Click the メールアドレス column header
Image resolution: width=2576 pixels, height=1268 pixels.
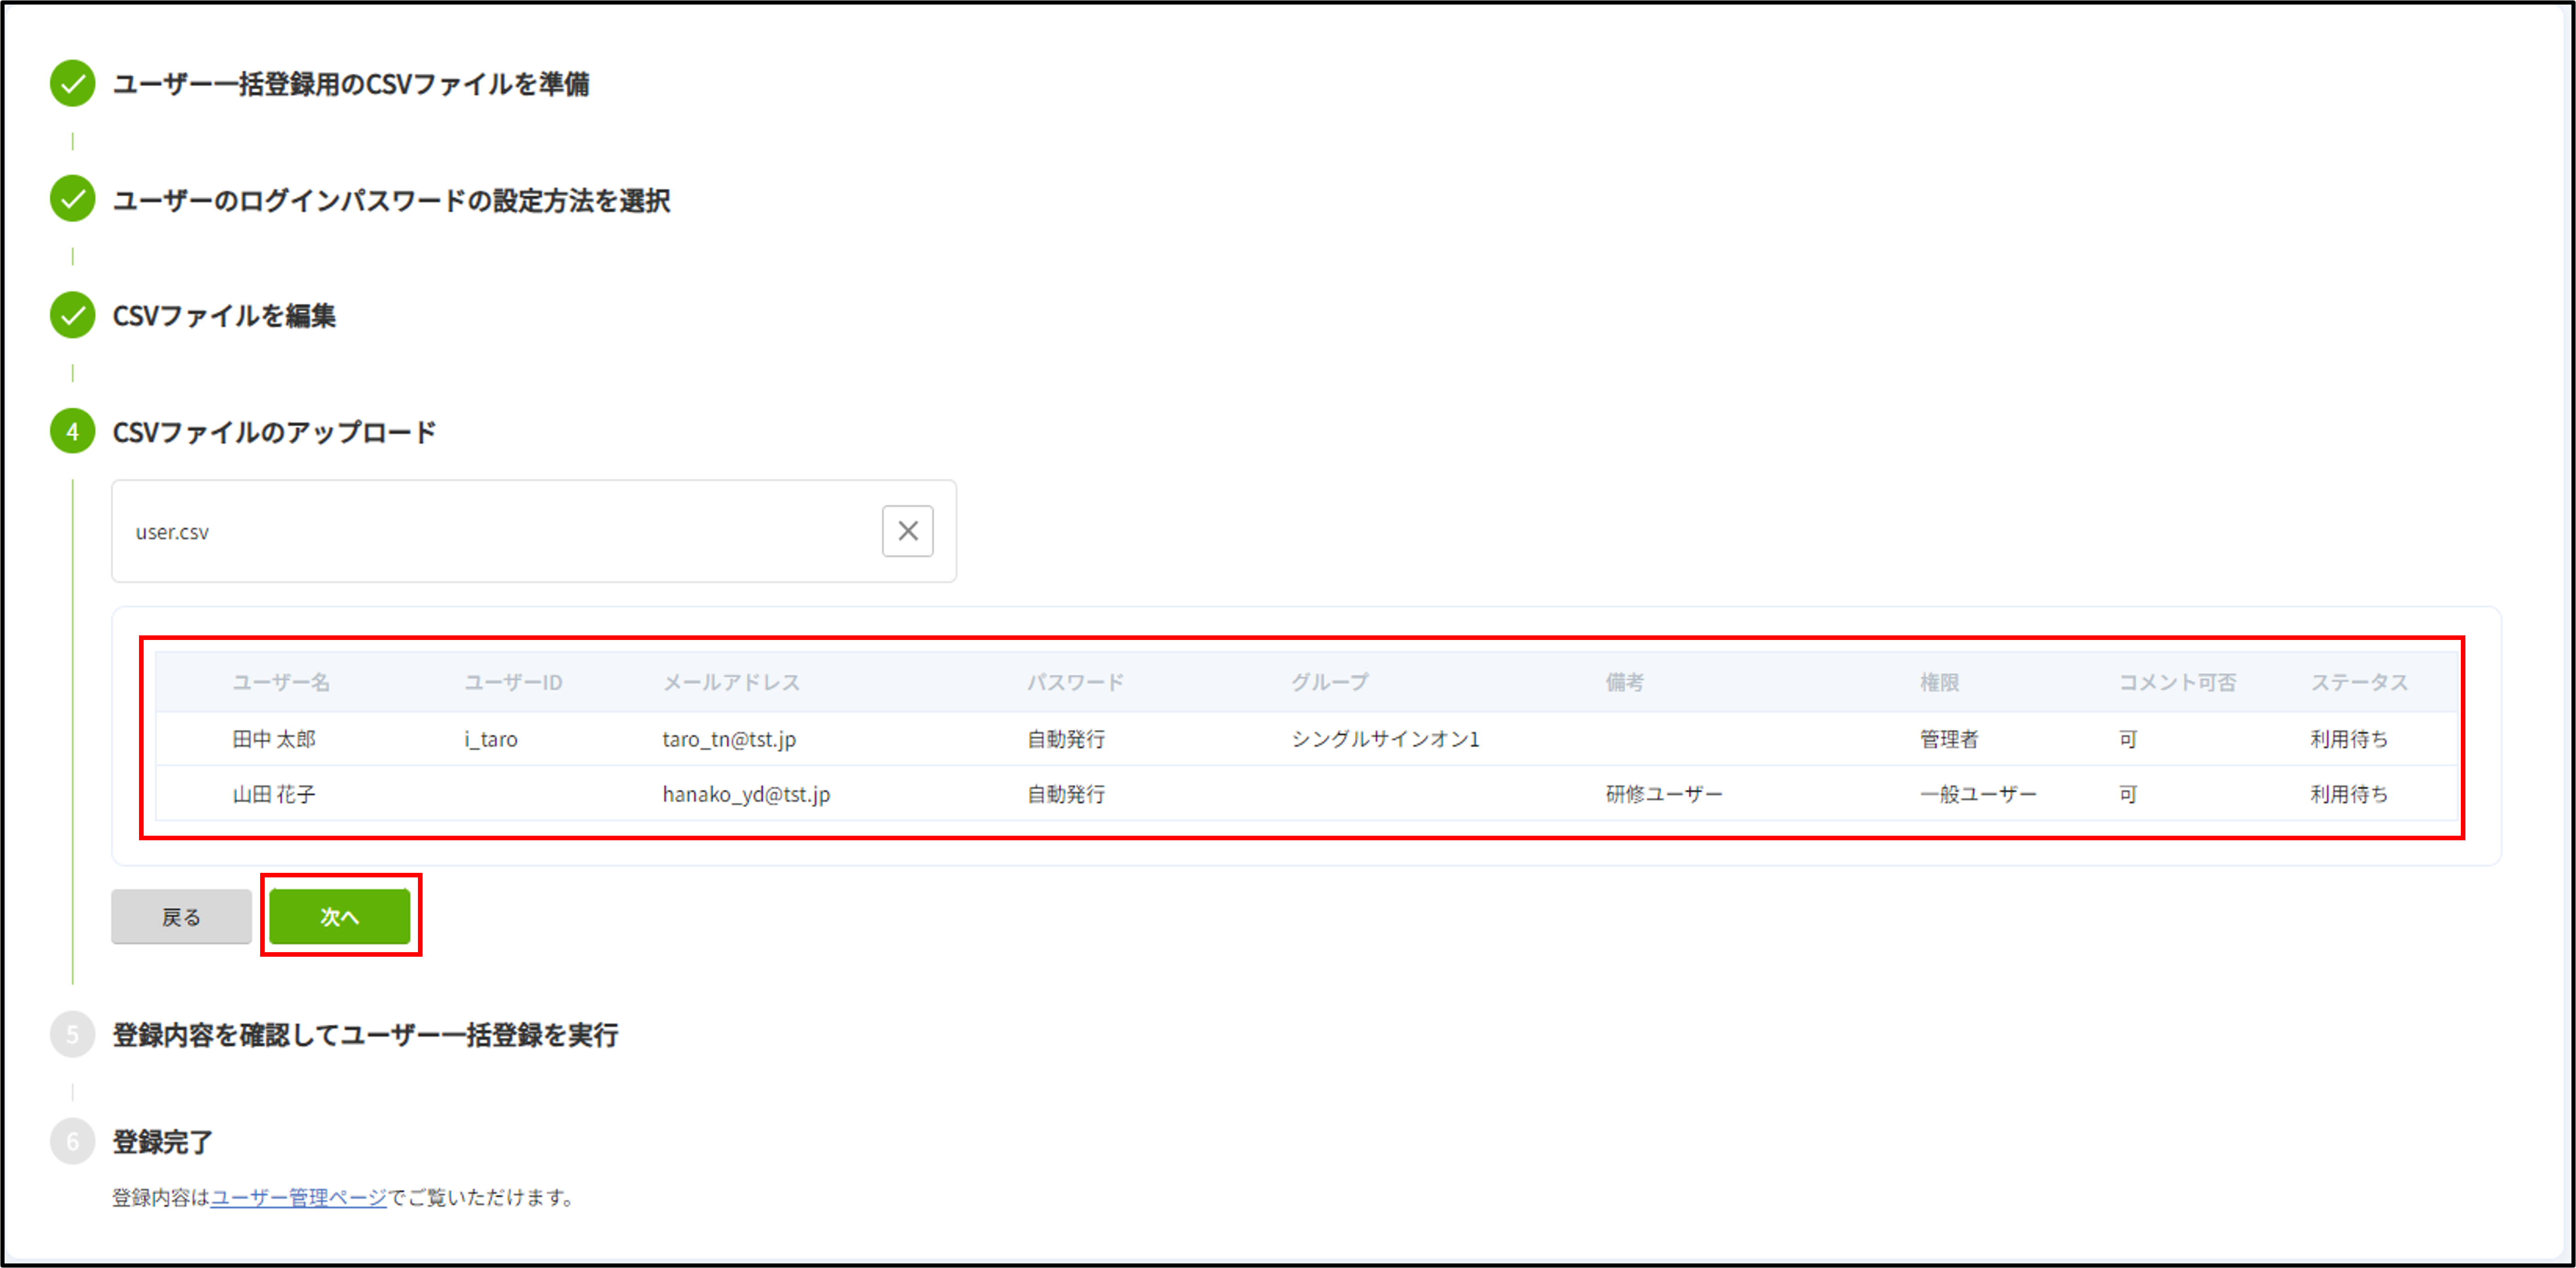pyautogui.click(x=732, y=683)
